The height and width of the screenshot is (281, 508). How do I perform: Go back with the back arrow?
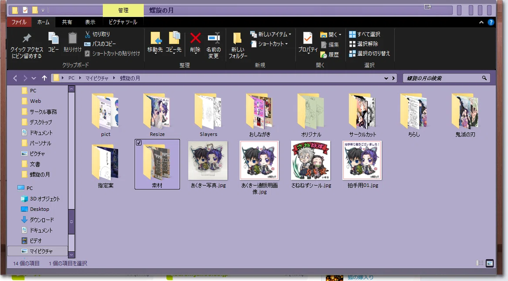(15, 78)
